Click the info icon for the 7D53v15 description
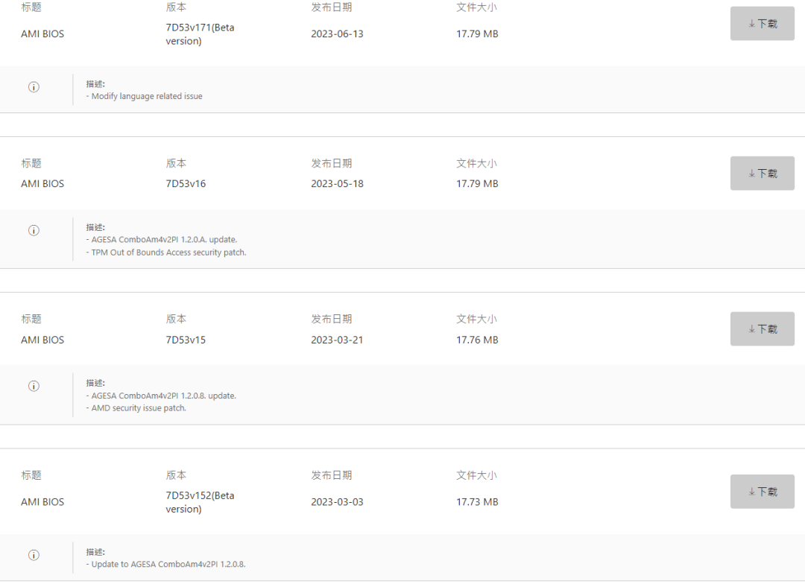The width and height of the screenshot is (805, 587). point(34,386)
